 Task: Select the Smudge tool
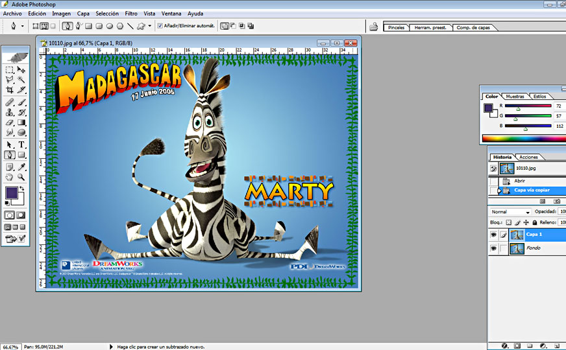coord(10,132)
